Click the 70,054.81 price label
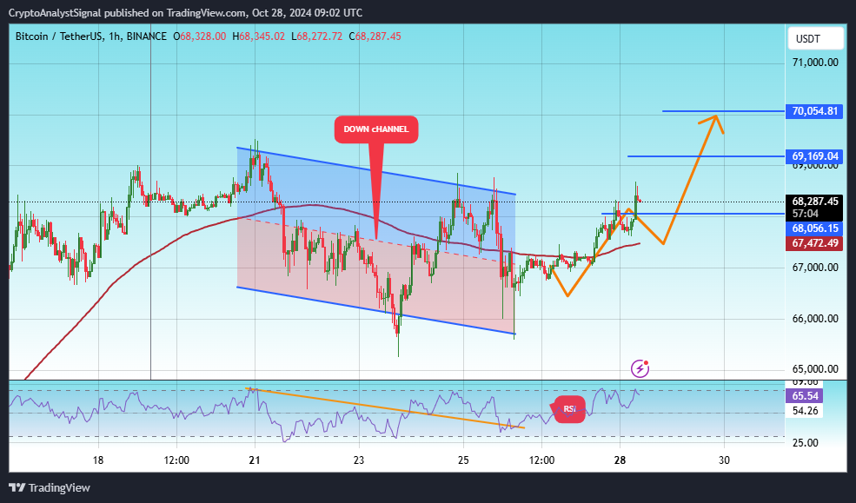 814,111
